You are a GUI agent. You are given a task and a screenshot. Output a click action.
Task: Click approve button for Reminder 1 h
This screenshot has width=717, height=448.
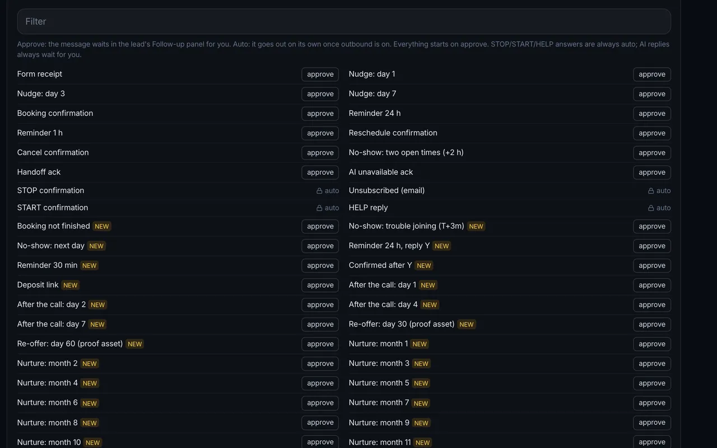point(320,133)
